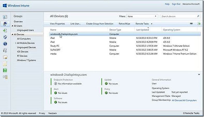This screenshot has height=117, width=204.
Task: Open the Filters dropdown
Action: 142,16
